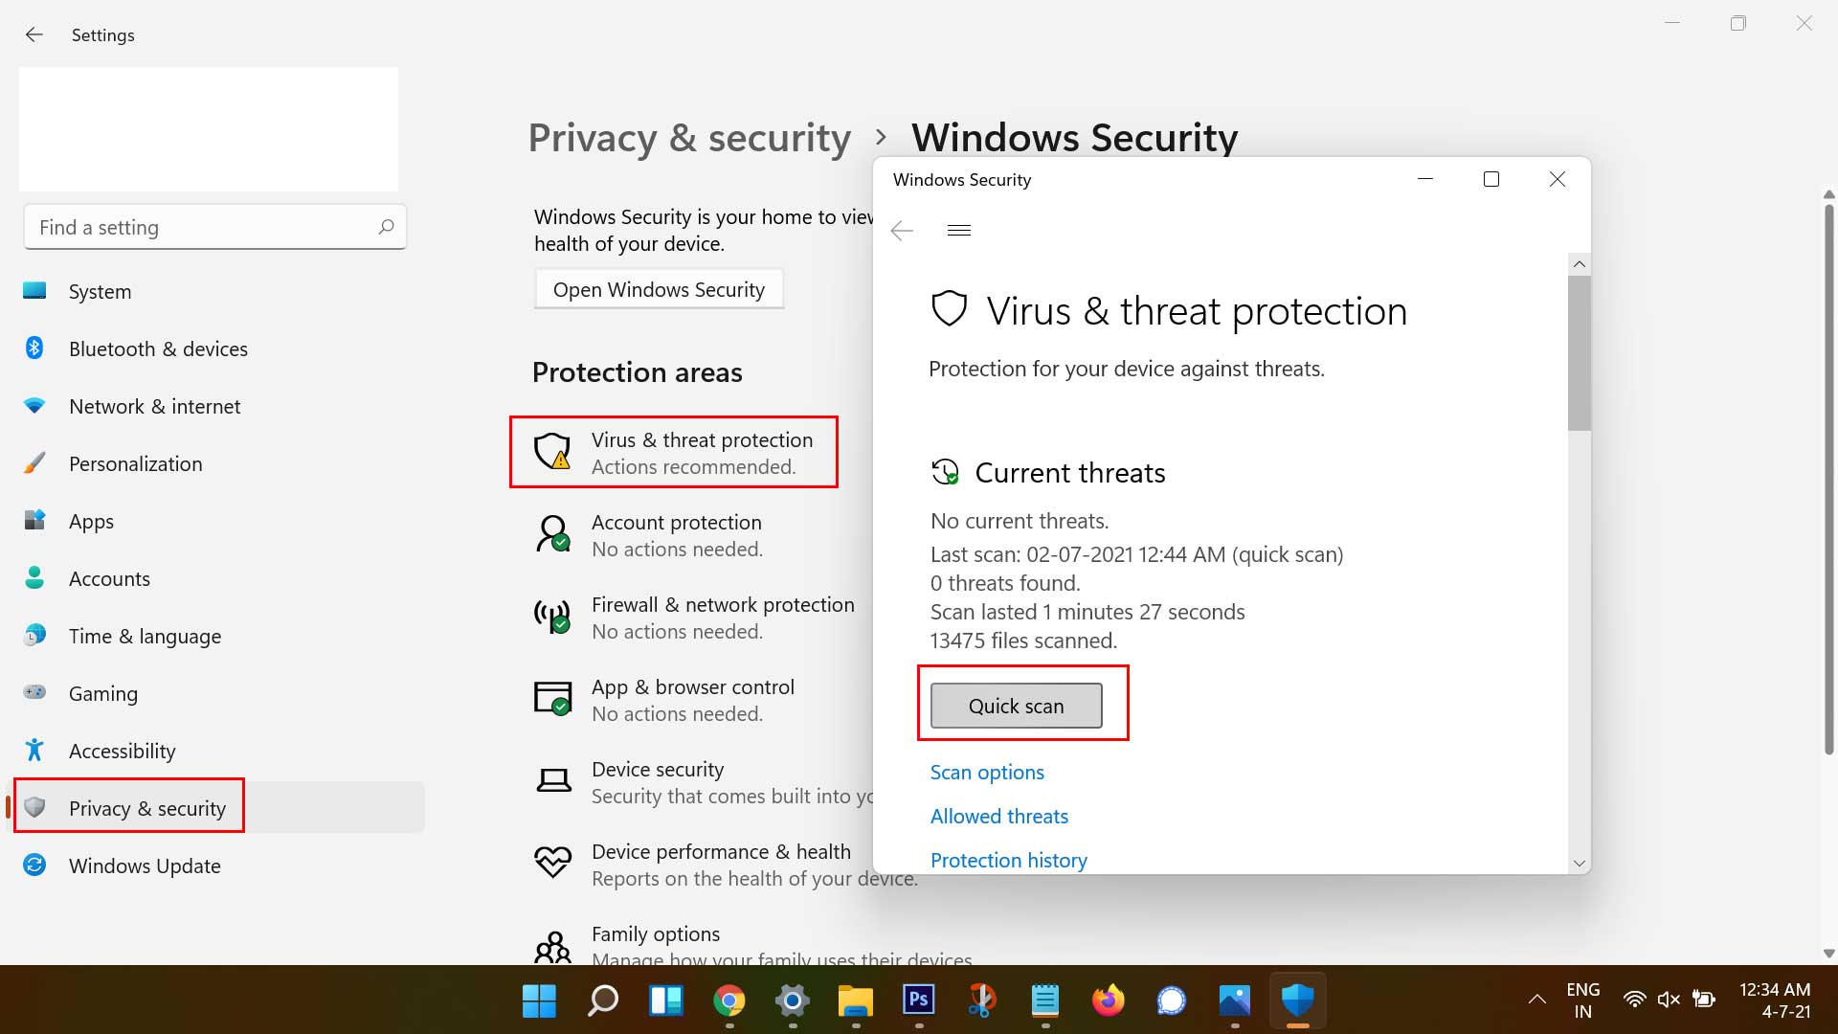Open App & browser control area
The width and height of the screenshot is (1838, 1034).
coord(692,700)
